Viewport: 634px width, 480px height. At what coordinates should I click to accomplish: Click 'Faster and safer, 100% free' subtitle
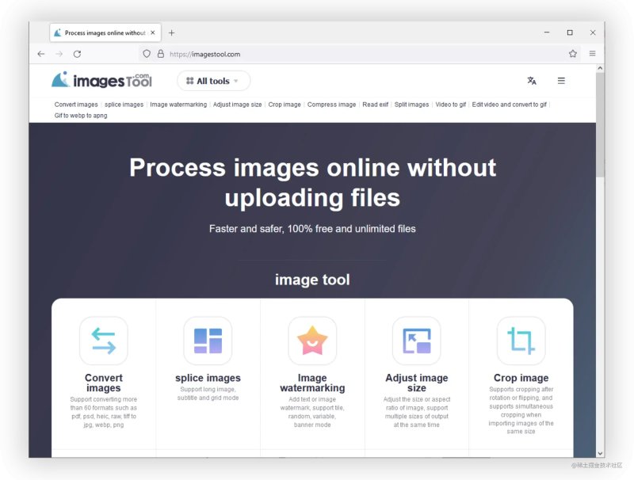coord(312,229)
